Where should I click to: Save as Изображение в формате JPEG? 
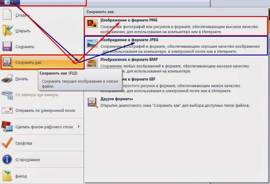(176, 46)
